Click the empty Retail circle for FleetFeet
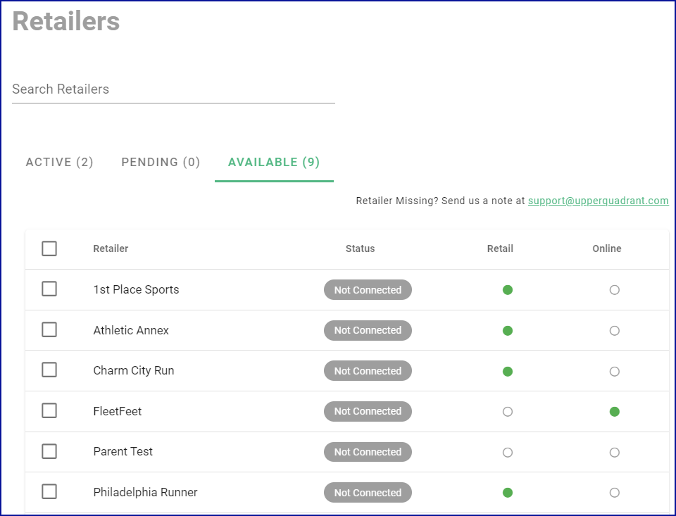676x516 pixels. [508, 412]
